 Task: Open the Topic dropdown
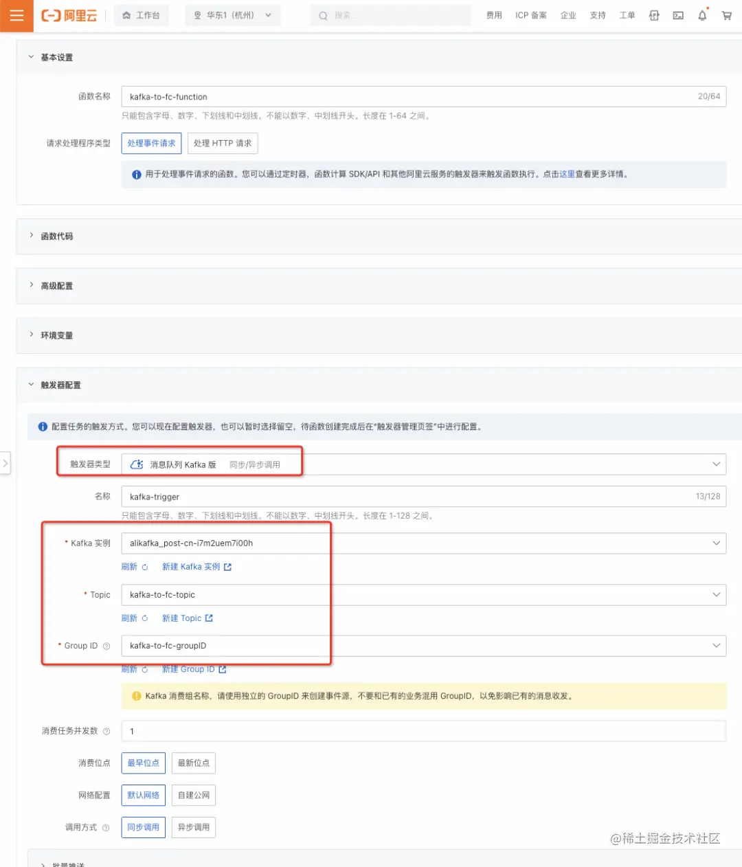[x=423, y=595]
